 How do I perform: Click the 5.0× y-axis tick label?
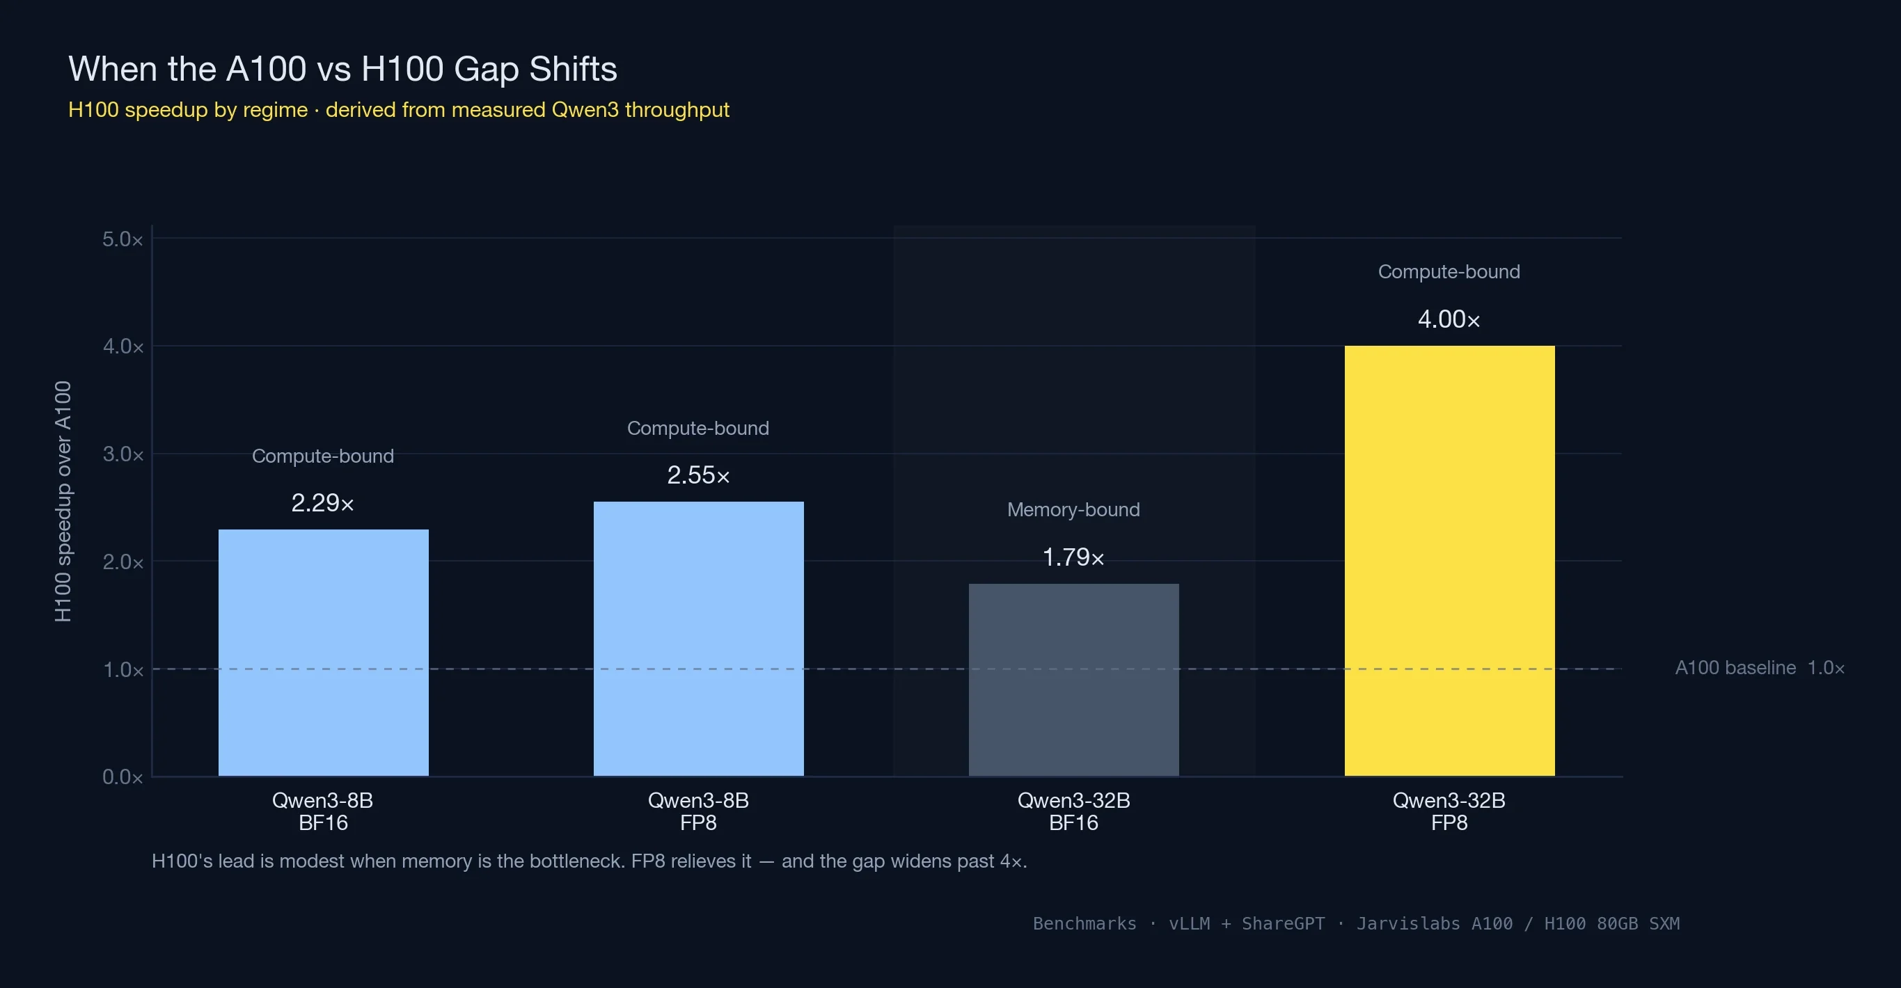pyautogui.click(x=123, y=239)
